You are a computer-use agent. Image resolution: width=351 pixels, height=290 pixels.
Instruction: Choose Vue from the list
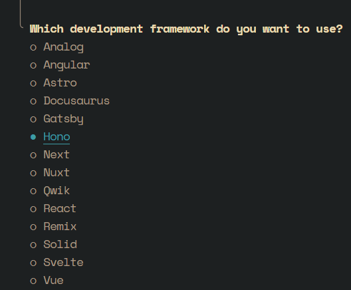click(x=53, y=281)
